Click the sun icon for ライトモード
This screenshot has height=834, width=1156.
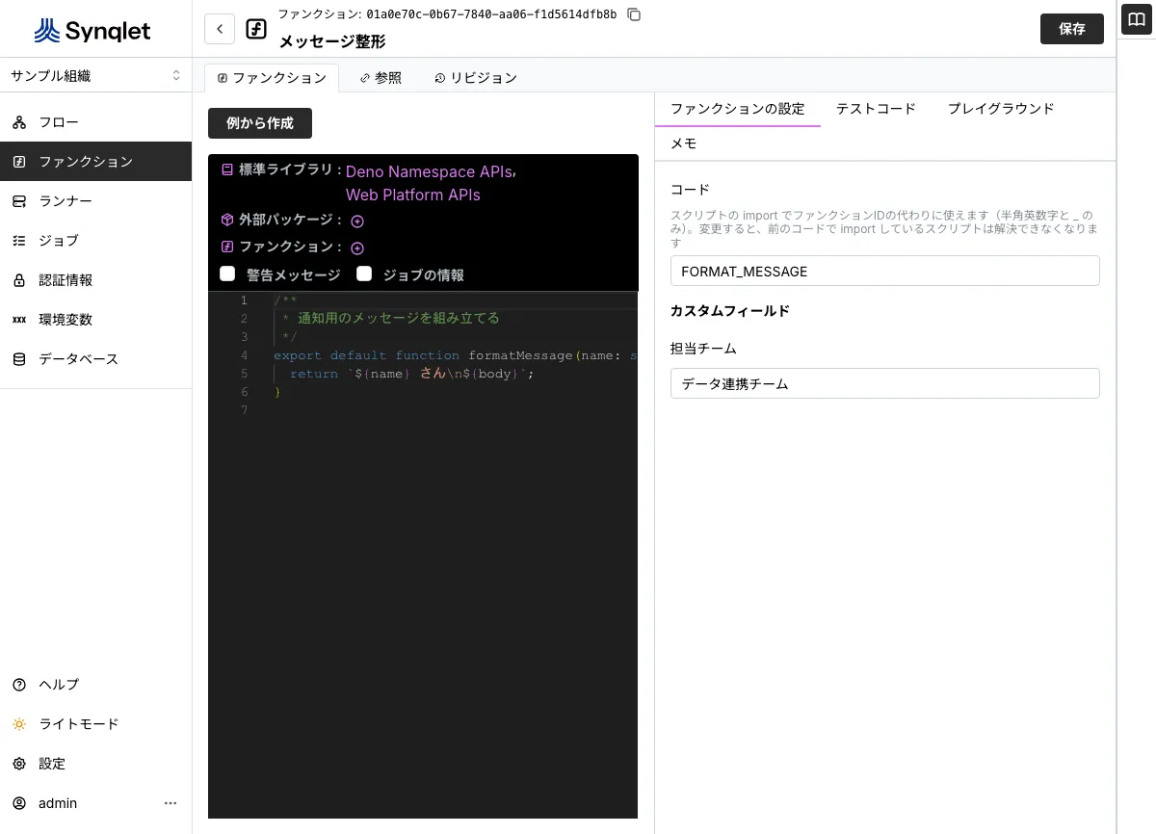click(x=19, y=724)
